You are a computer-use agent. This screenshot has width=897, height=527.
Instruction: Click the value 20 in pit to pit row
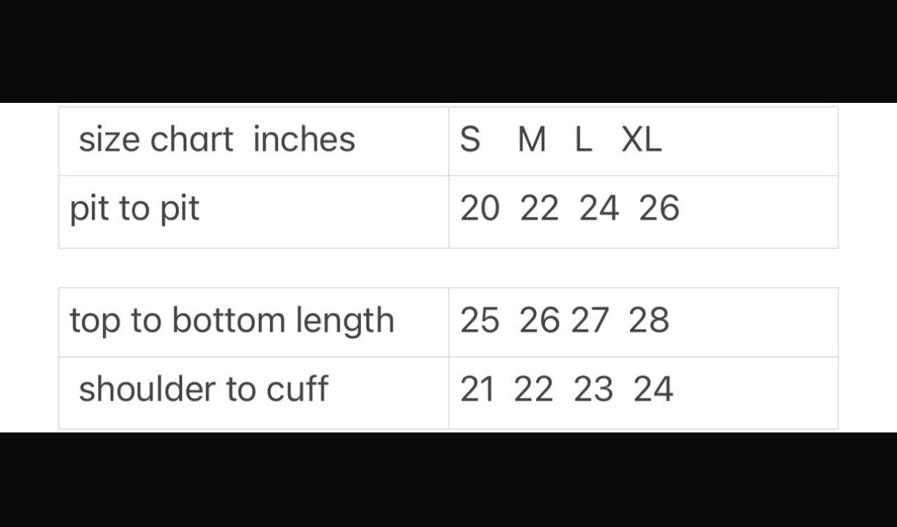tap(480, 209)
